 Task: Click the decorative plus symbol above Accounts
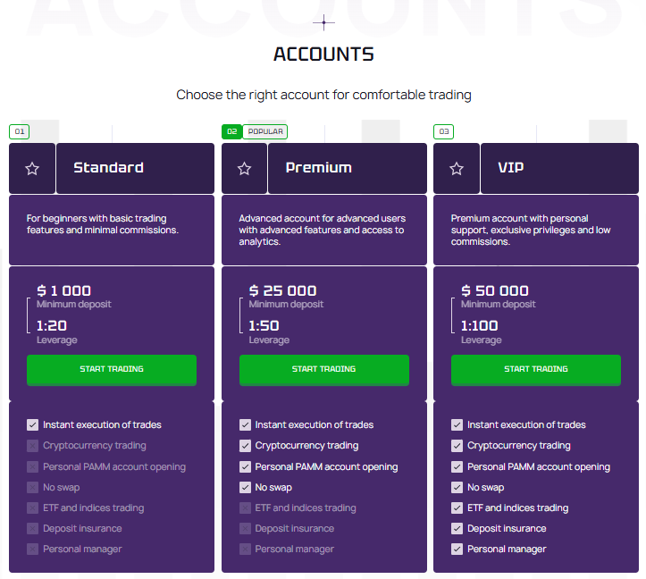323,22
